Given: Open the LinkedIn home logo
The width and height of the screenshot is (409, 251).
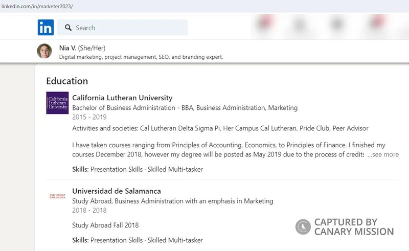Looking at the screenshot, I should (46, 28).
